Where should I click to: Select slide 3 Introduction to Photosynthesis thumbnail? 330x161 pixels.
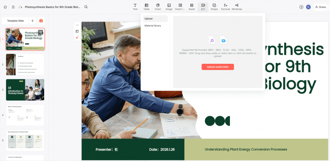click(x=25, y=90)
